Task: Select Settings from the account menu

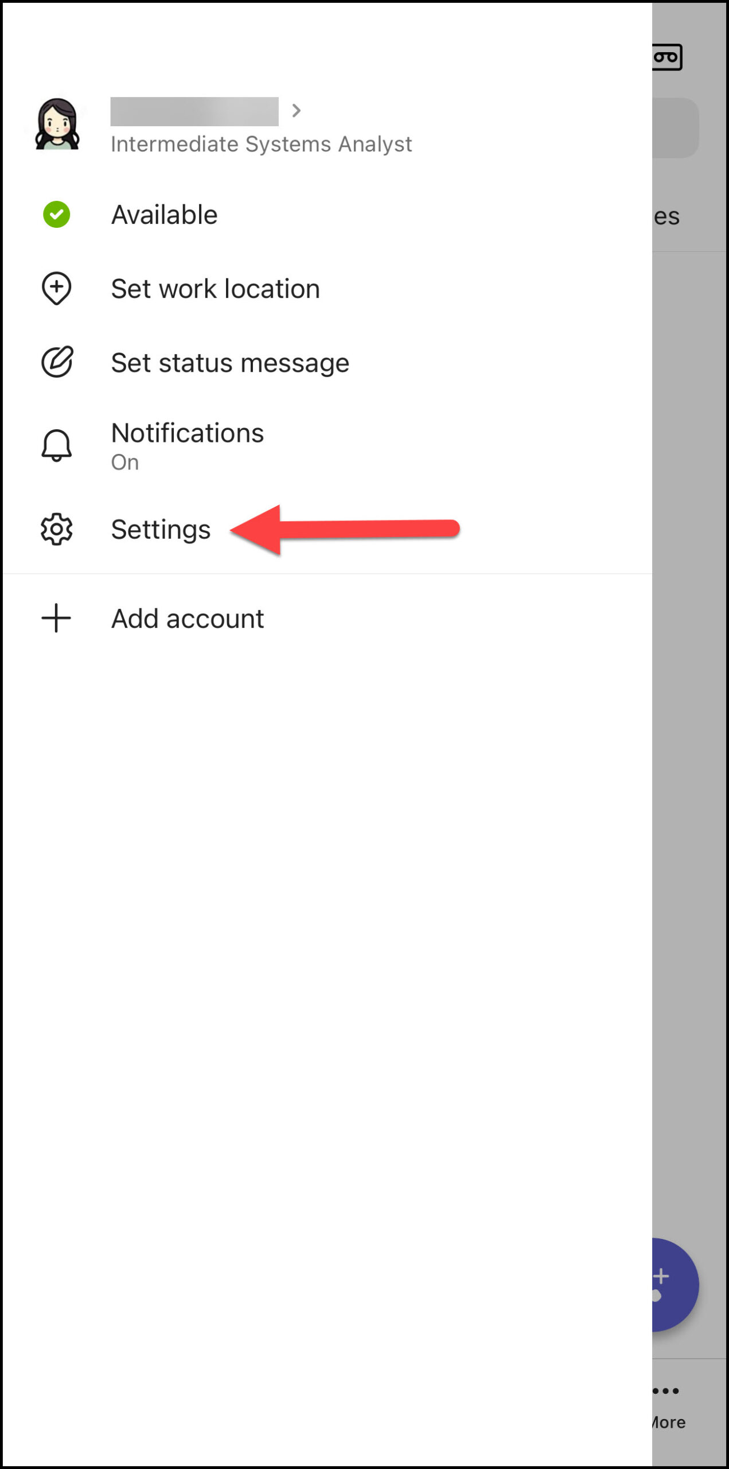Action: 161,530
